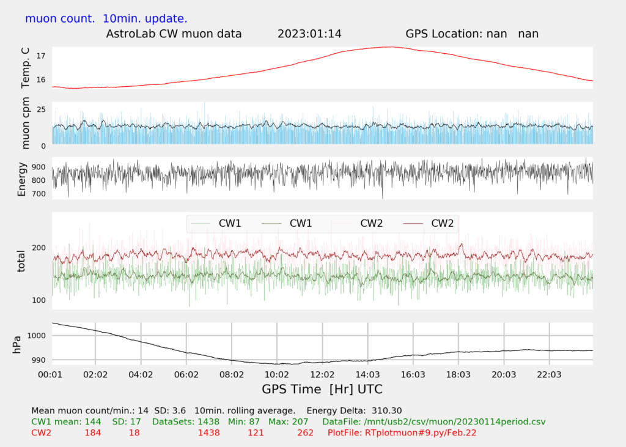Screen dimensions: 626x447
Task: Click the "Energy" axis label
Action: (x=21, y=179)
